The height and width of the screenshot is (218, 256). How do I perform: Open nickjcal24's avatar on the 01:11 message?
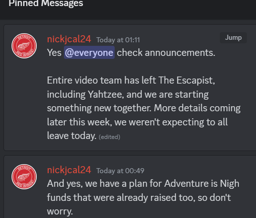coord(24,46)
